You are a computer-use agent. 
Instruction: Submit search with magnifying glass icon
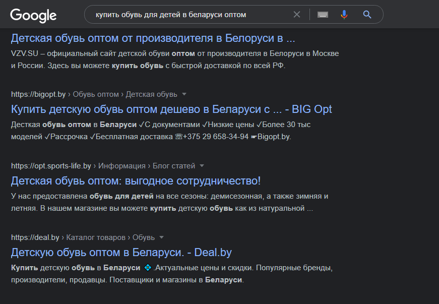(x=367, y=14)
